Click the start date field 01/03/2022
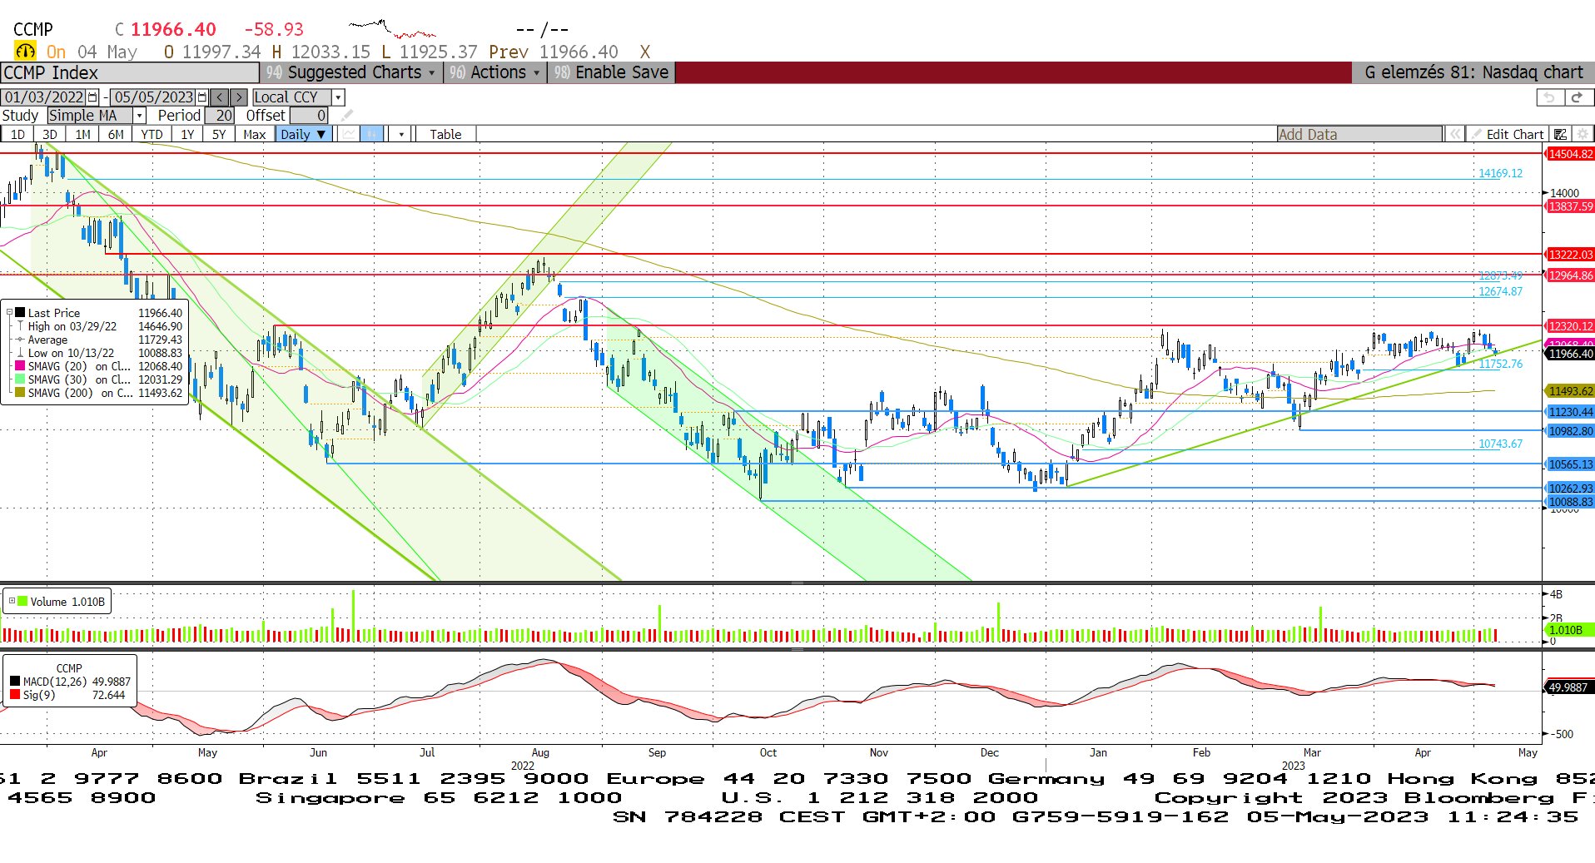 point(43,97)
